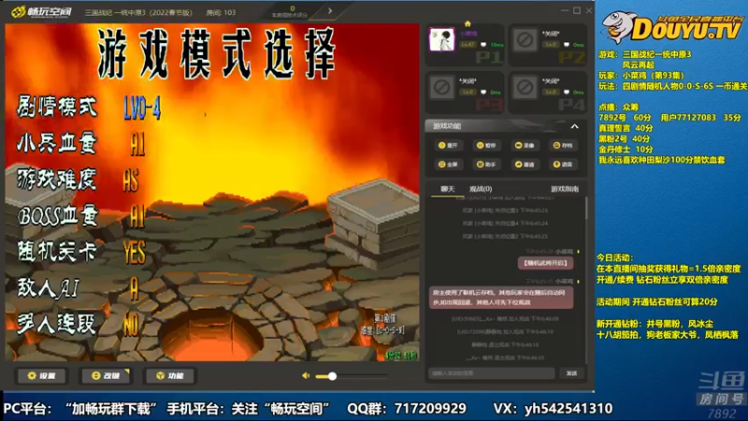Screen dimensions: 748x421
Task: Toggle voice chat with 语音 button
Action: [563, 165]
